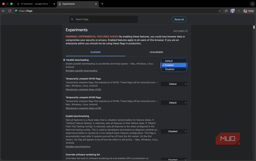Open dropdown for Temporarily unexpire M145 flags
Image resolution: width=256 pixels, height=161 pixels.
[174, 84]
